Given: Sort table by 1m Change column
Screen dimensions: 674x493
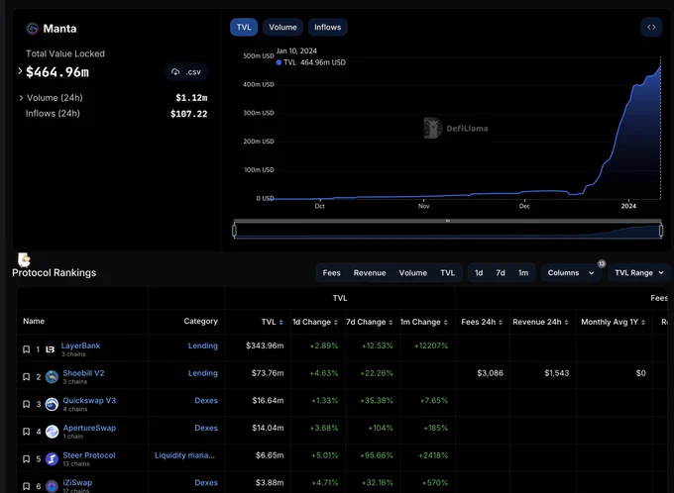Looking at the screenshot, I should pyautogui.click(x=446, y=322).
